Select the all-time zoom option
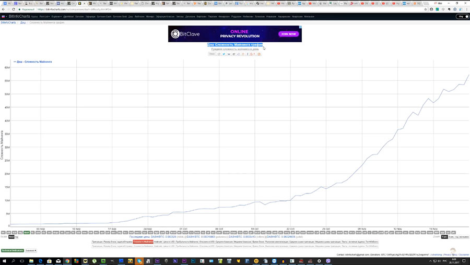The image size is (470, 265). 464,237
